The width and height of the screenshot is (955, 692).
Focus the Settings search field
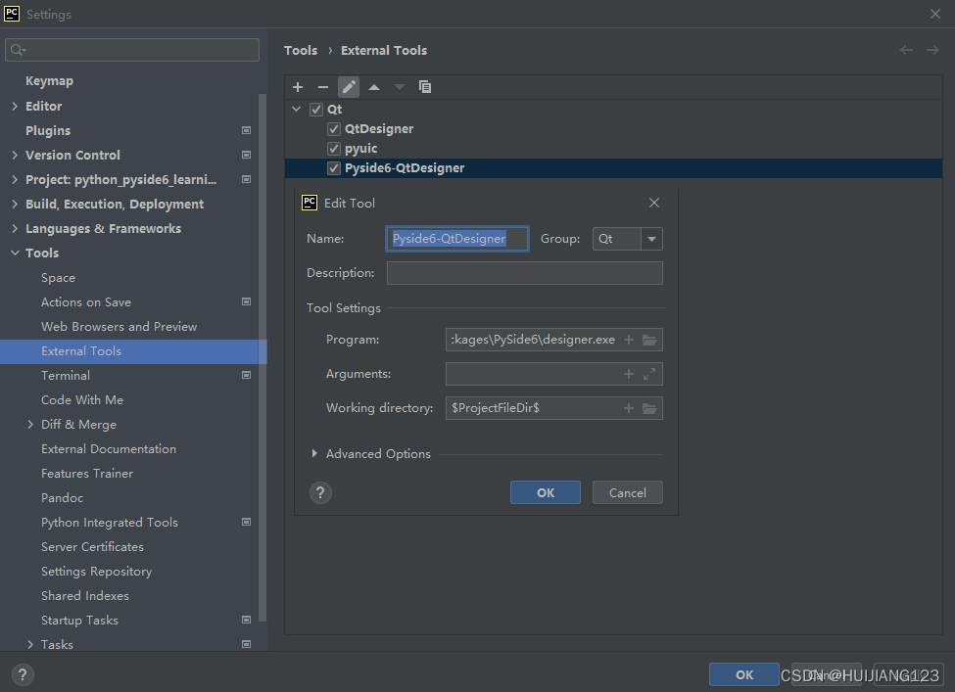(x=132, y=50)
